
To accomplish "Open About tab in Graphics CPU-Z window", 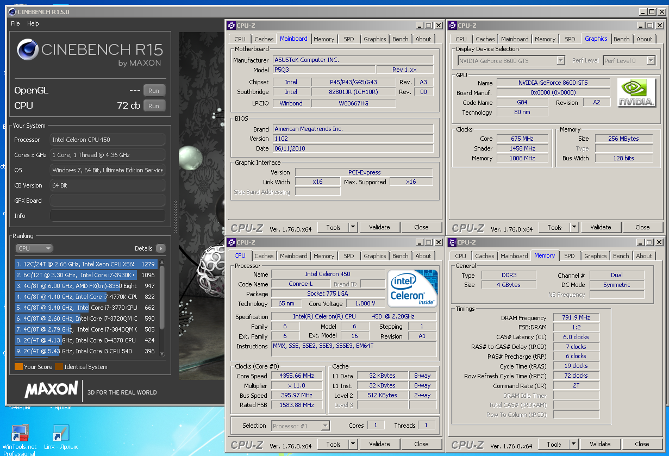I will pyautogui.click(x=645, y=39).
